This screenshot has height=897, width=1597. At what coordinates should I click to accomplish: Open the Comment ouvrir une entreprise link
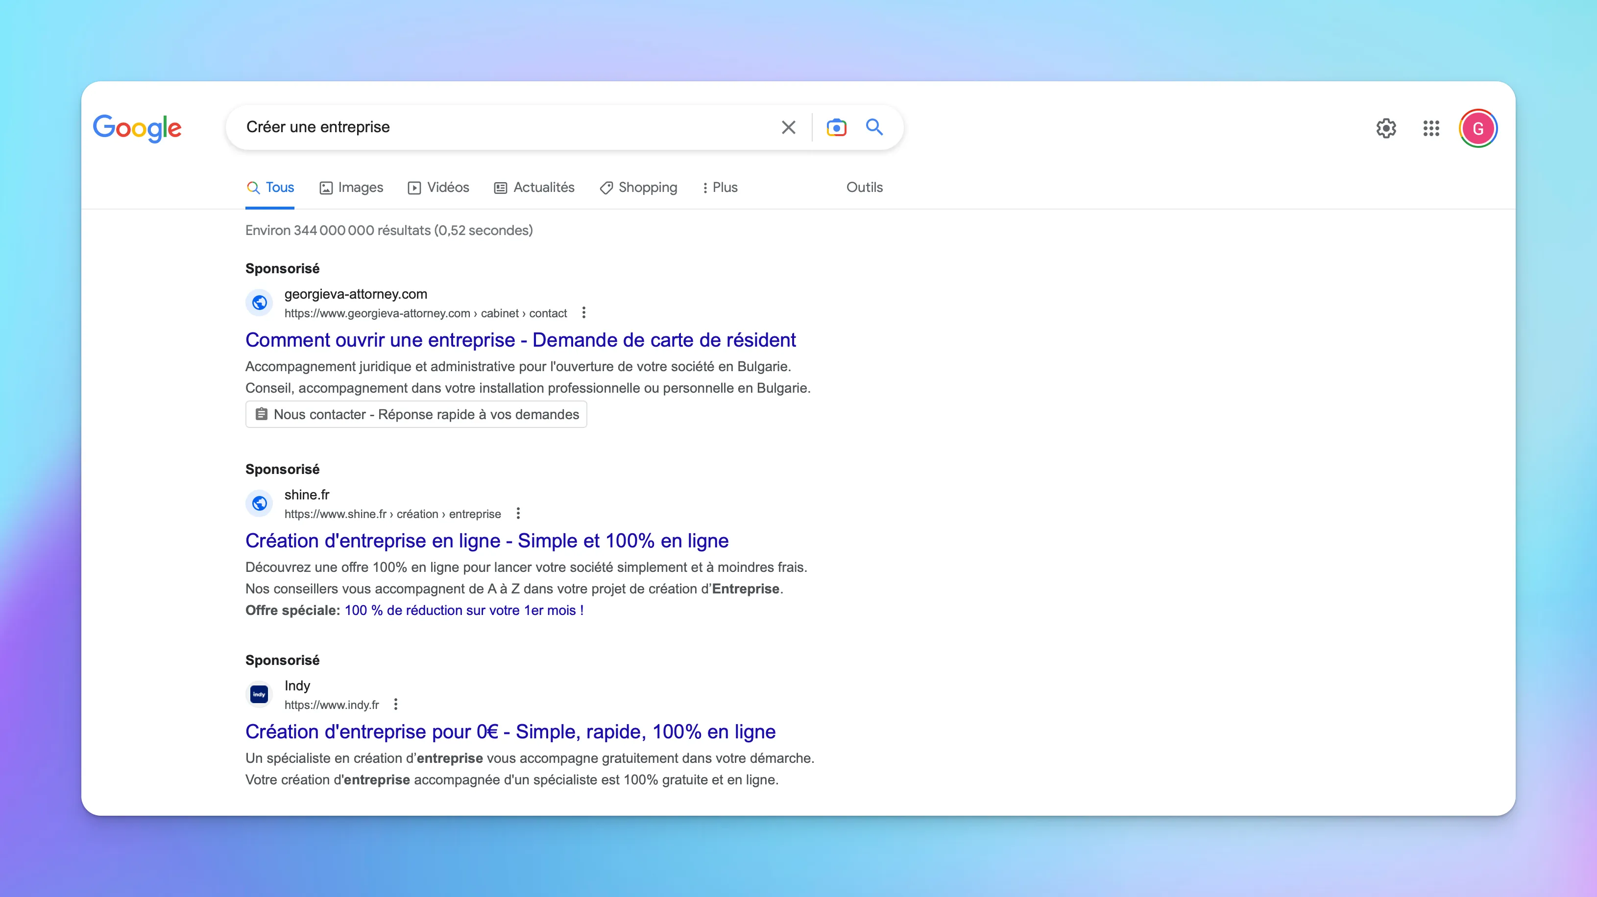tap(520, 340)
